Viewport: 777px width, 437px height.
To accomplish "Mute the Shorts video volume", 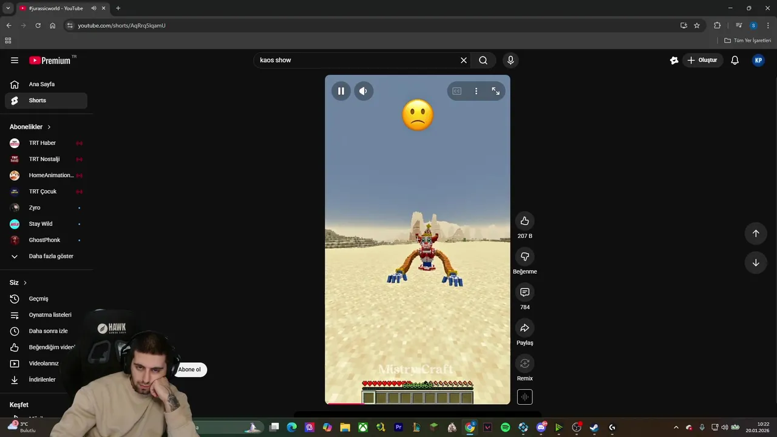I will pos(363,91).
